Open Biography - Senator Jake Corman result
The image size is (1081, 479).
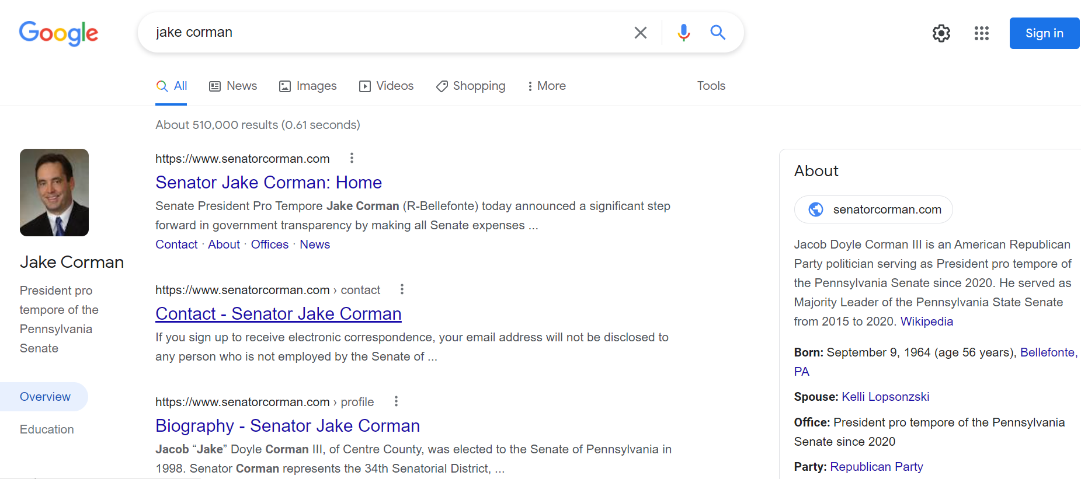[x=287, y=426]
